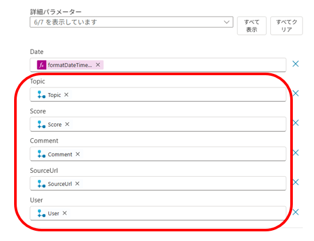The height and width of the screenshot is (241, 314).
Task: Click the Comment field label
Action: (x=44, y=141)
